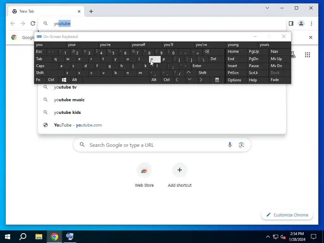Go back with Chrome's back arrow
Viewport: 324px width, 243px height.
[x=13, y=23]
